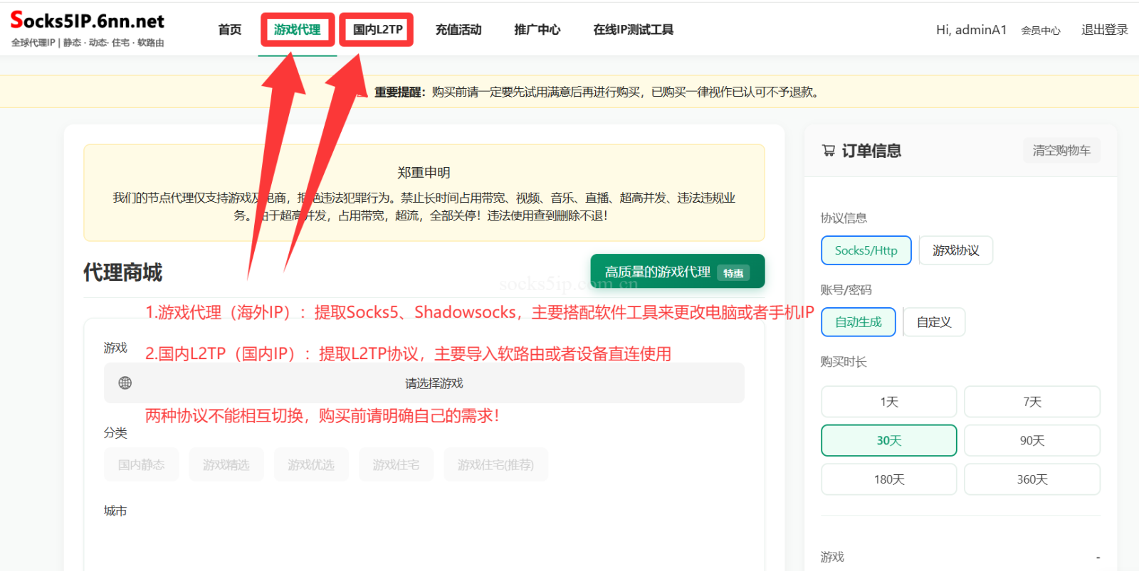The width and height of the screenshot is (1139, 571).
Task: Select 360天 purchase duration
Action: [1032, 479]
